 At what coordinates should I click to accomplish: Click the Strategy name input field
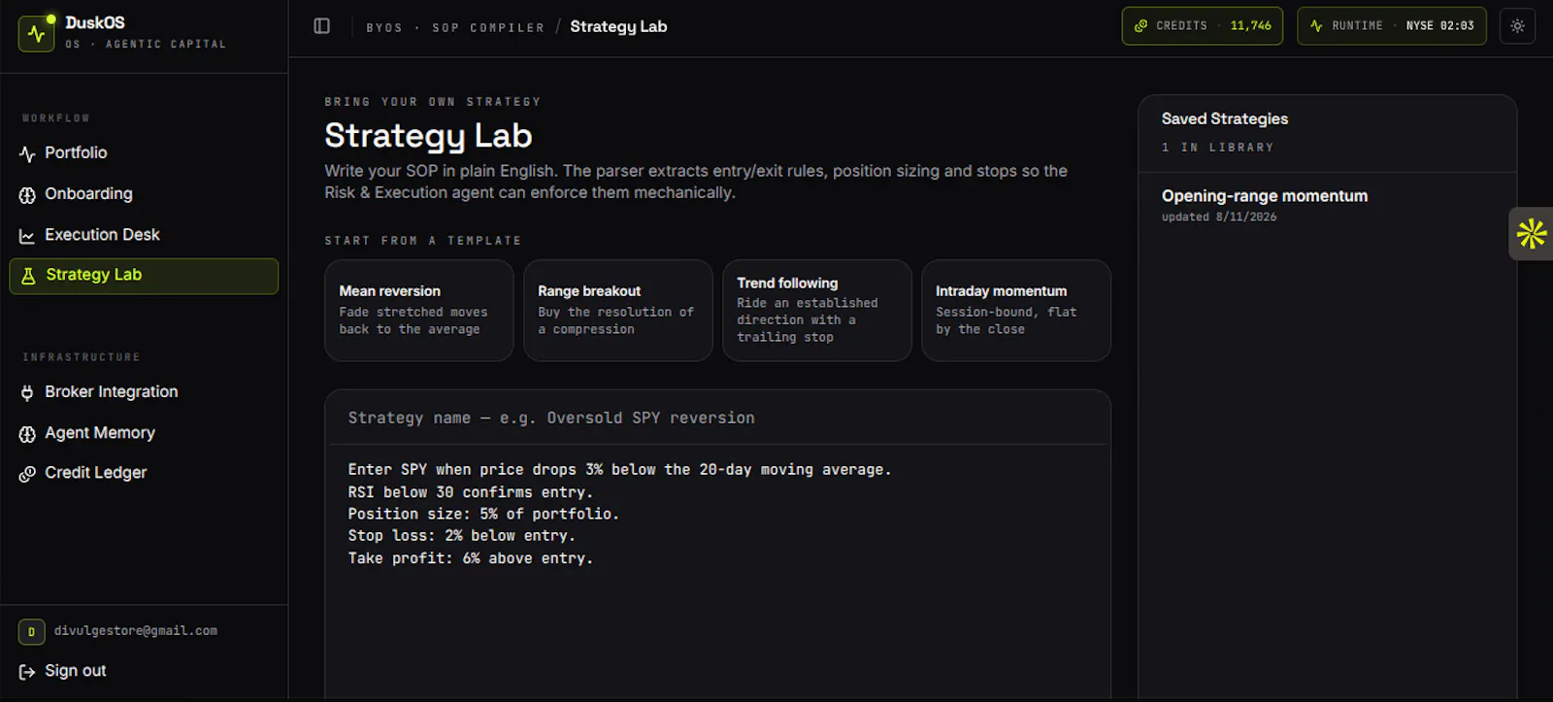pyautogui.click(x=717, y=418)
